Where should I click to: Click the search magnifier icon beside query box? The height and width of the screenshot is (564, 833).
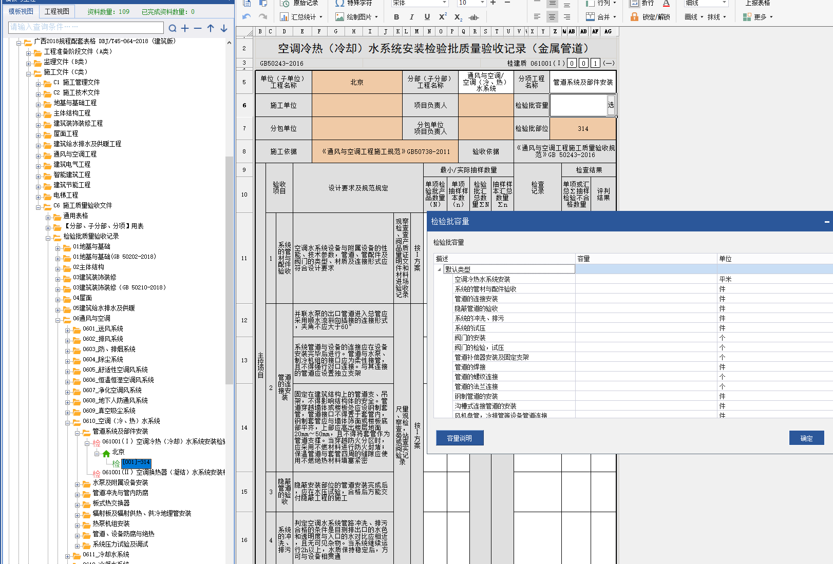173,28
